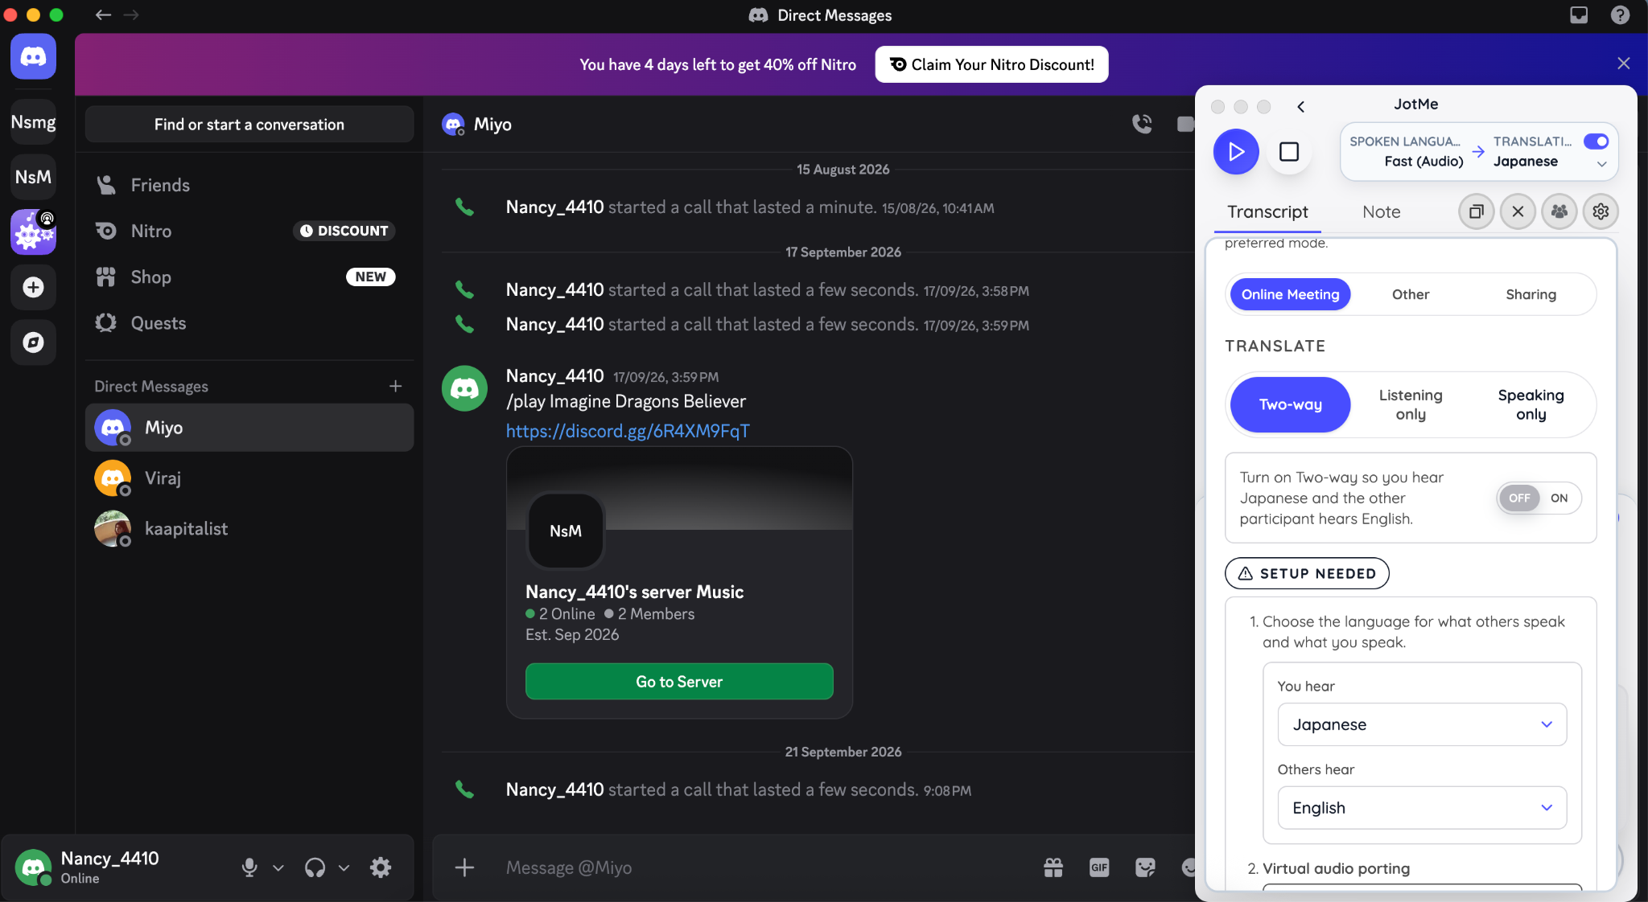
Task: Open the Nitro page
Action: point(249,231)
